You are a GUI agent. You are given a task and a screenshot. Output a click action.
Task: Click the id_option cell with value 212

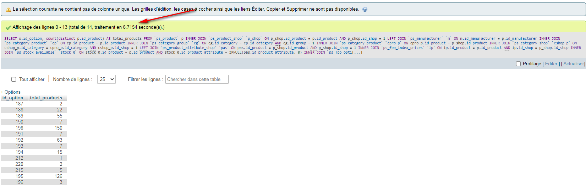tap(19, 158)
